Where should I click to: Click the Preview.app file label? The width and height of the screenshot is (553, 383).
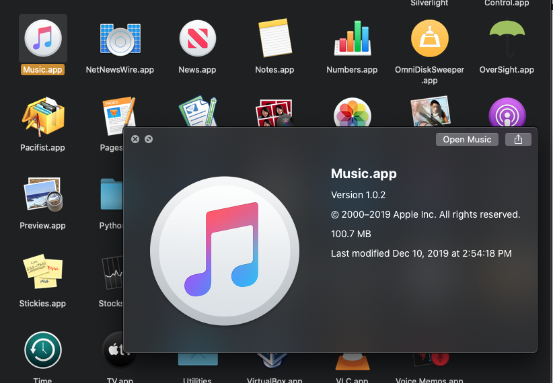pos(42,226)
